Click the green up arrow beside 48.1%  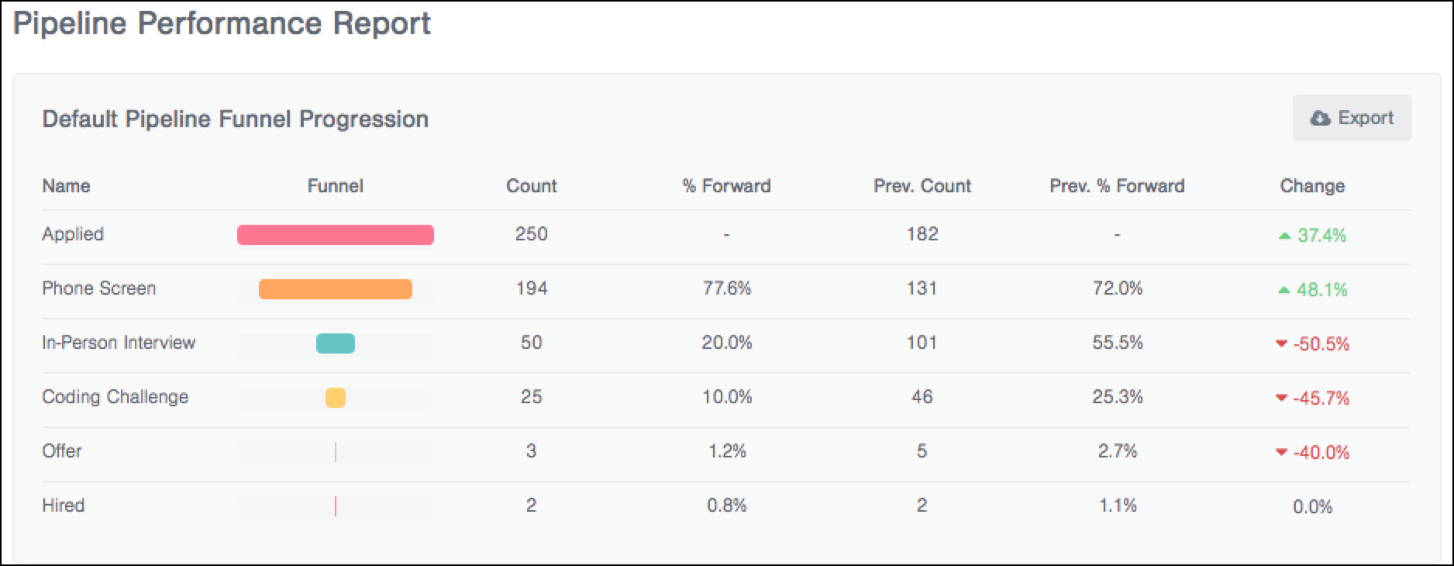tap(1284, 290)
